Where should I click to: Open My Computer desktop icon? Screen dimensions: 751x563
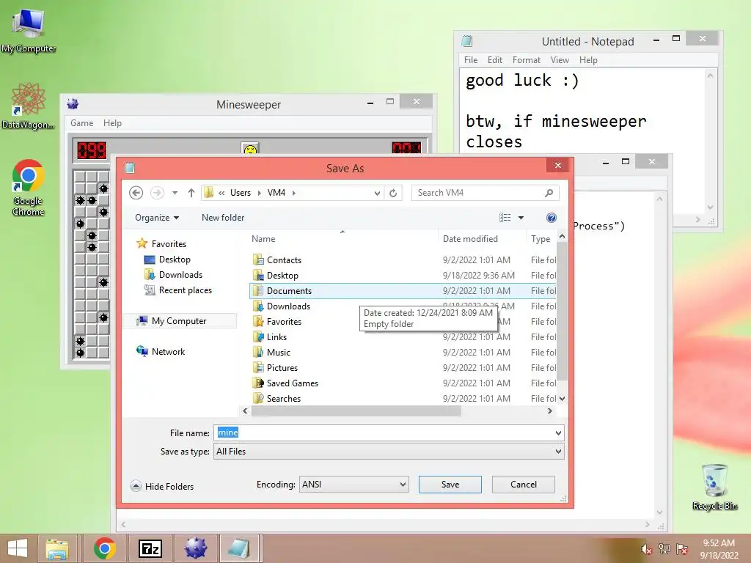point(29,29)
